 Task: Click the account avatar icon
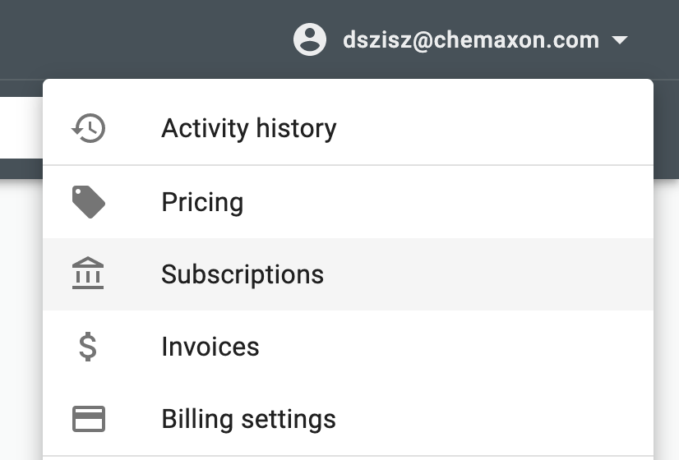(x=310, y=39)
